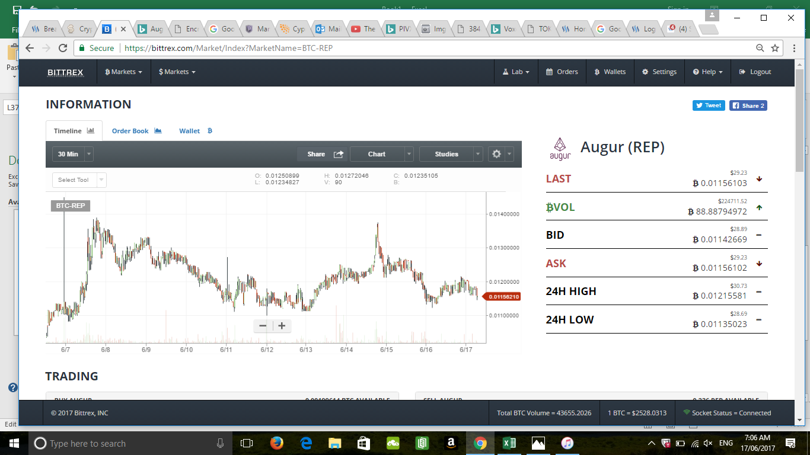
Task: Open the chart gear settings menu
Action: 500,154
